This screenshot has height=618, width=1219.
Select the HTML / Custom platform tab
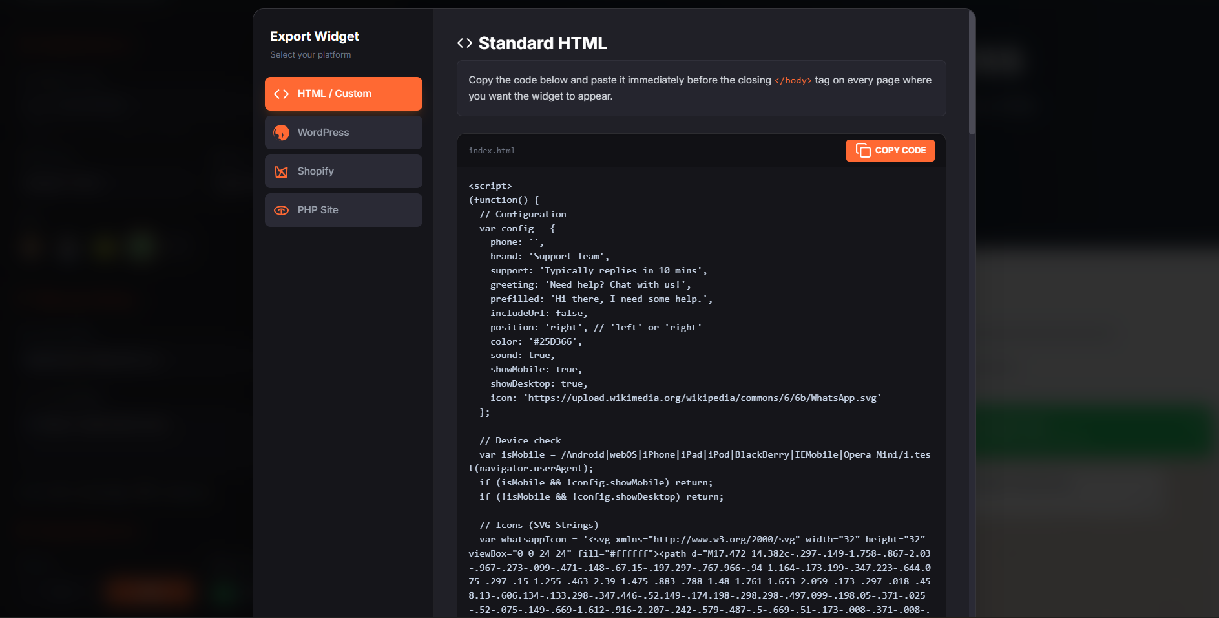coord(343,94)
